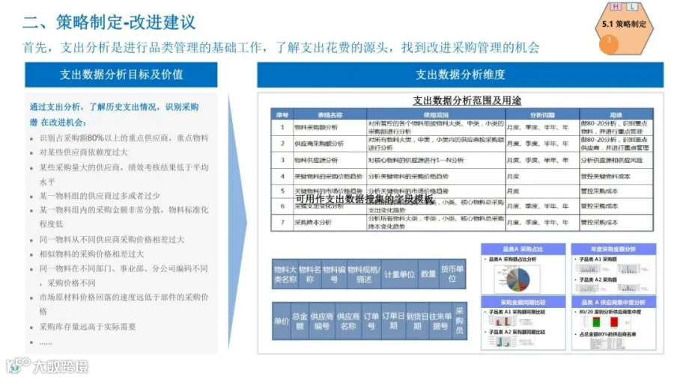Click the 往来单据号 field box
Image resolution: width=674 pixels, height=379 pixels.
[440, 321]
